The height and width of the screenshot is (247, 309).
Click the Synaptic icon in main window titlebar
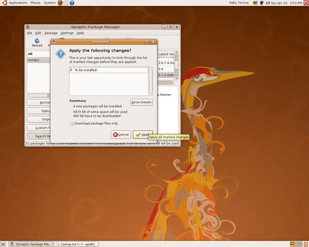[x=28, y=27]
